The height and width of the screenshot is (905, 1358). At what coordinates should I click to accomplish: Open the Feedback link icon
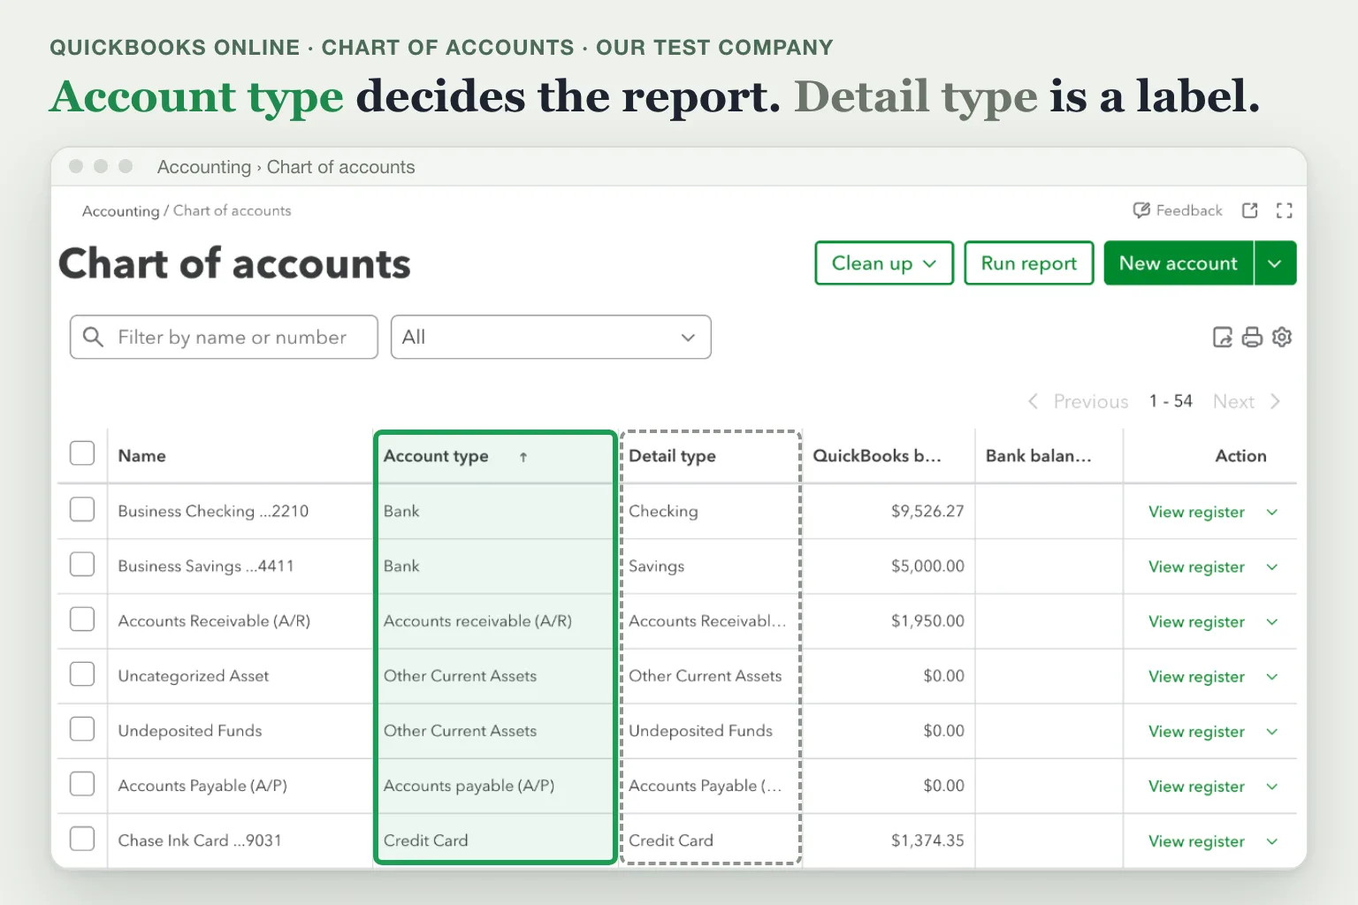[x=1141, y=210]
